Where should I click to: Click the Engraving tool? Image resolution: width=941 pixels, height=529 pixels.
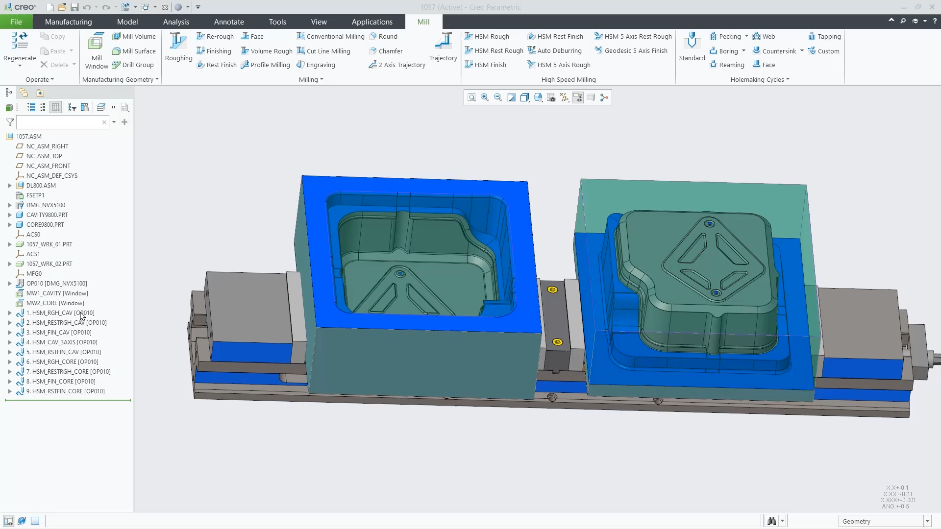click(x=316, y=65)
